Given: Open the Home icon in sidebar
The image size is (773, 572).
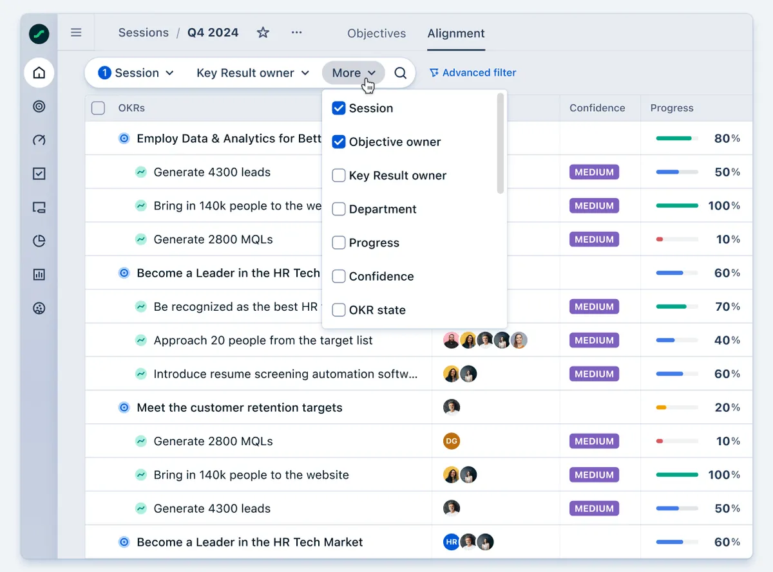Looking at the screenshot, I should 39,73.
